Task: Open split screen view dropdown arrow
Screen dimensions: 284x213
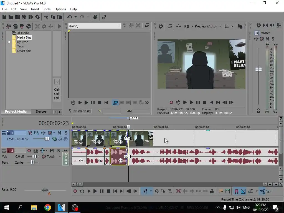Action: (x=192, y=26)
